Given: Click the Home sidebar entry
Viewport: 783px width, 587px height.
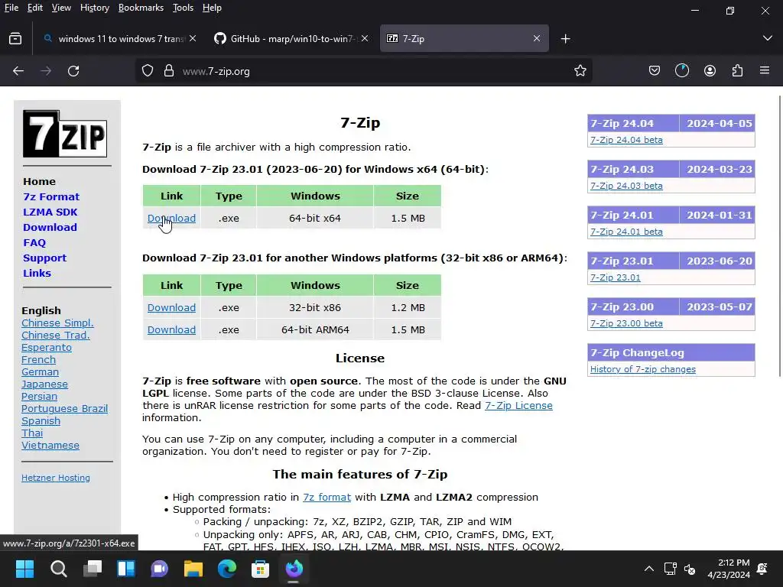Looking at the screenshot, I should click(x=39, y=182).
